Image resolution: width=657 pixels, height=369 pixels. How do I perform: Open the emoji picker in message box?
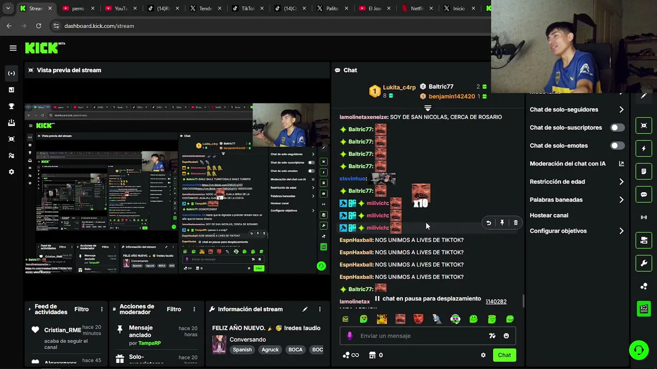coord(506,336)
